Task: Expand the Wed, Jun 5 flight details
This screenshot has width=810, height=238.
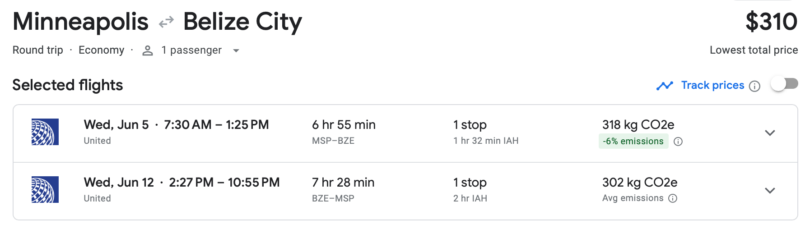Action: tap(770, 133)
